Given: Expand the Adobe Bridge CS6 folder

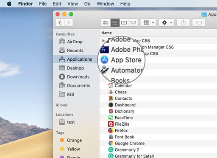Looking at the screenshot, I should (103, 41).
